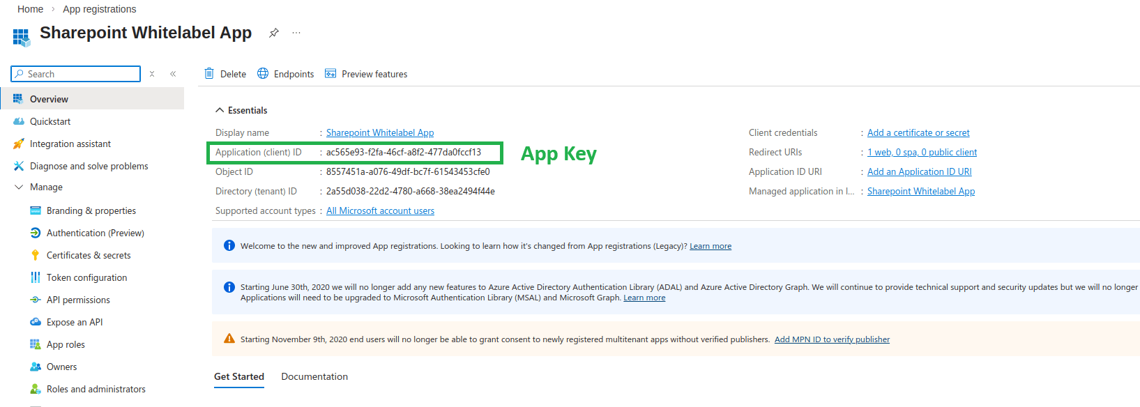Click Add a certificate or secret link
This screenshot has height=407, width=1140.
[918, 132]
